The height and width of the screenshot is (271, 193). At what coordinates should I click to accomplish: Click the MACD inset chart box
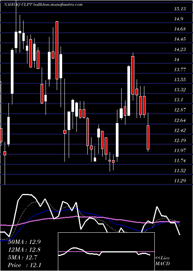[106, 252]
